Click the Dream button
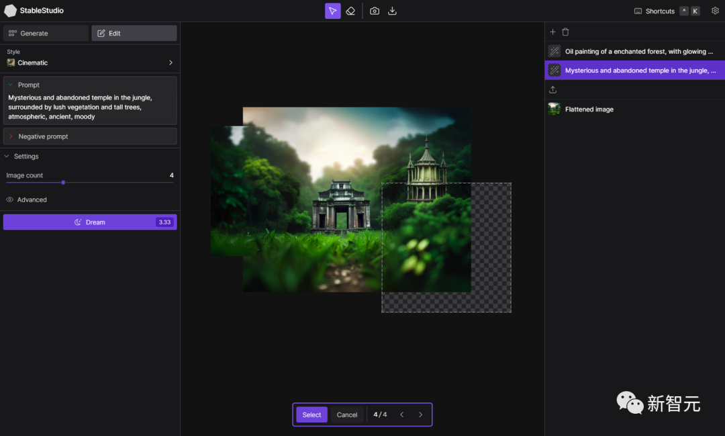Image resolution: width=725 pixels, height=436 pixels. point(90,222)
